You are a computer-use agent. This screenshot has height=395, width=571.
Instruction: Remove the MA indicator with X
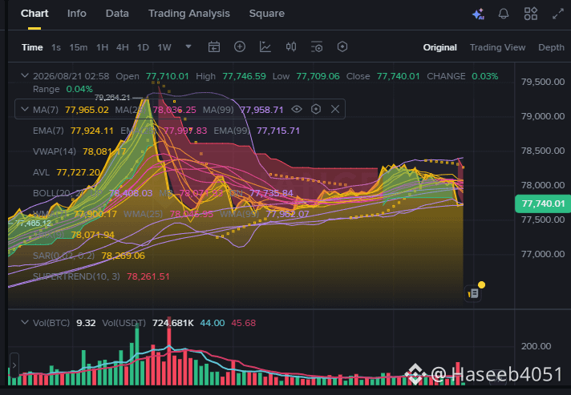[x=335, y=109]
